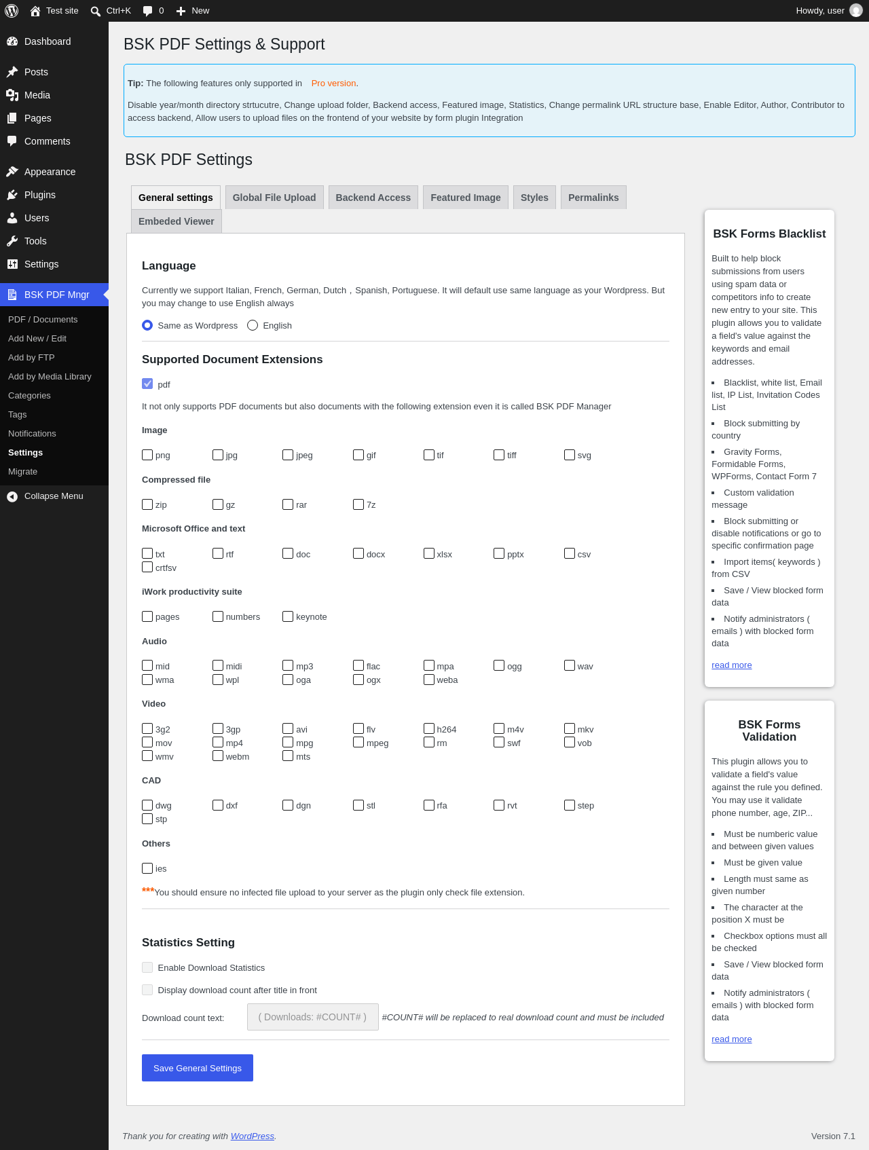Enable the dwg CAD extension checkbox
This screenshot has width=869, height=1150.
(147, 805)
